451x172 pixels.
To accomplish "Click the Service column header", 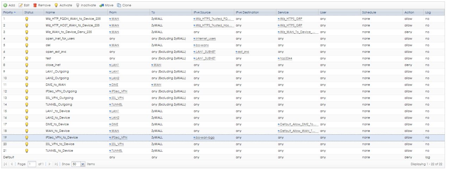I will 283,12.
